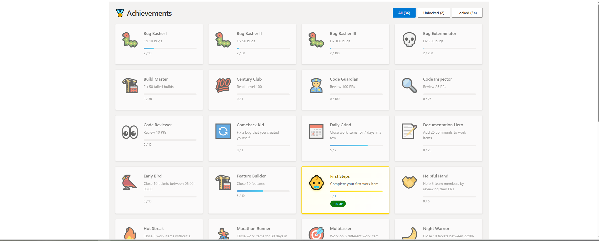Open the Locked achievements filter
Image resolution: width=599 pixels, height=241 pixels.
[467, 13]
